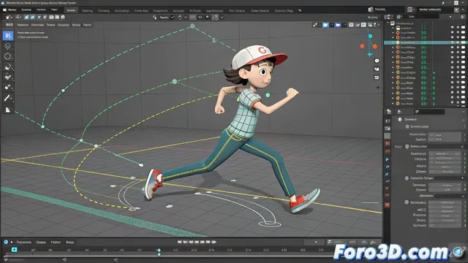Click the scene icon beside the scene name field
The image size is (468, 263).
pos(371,9)
